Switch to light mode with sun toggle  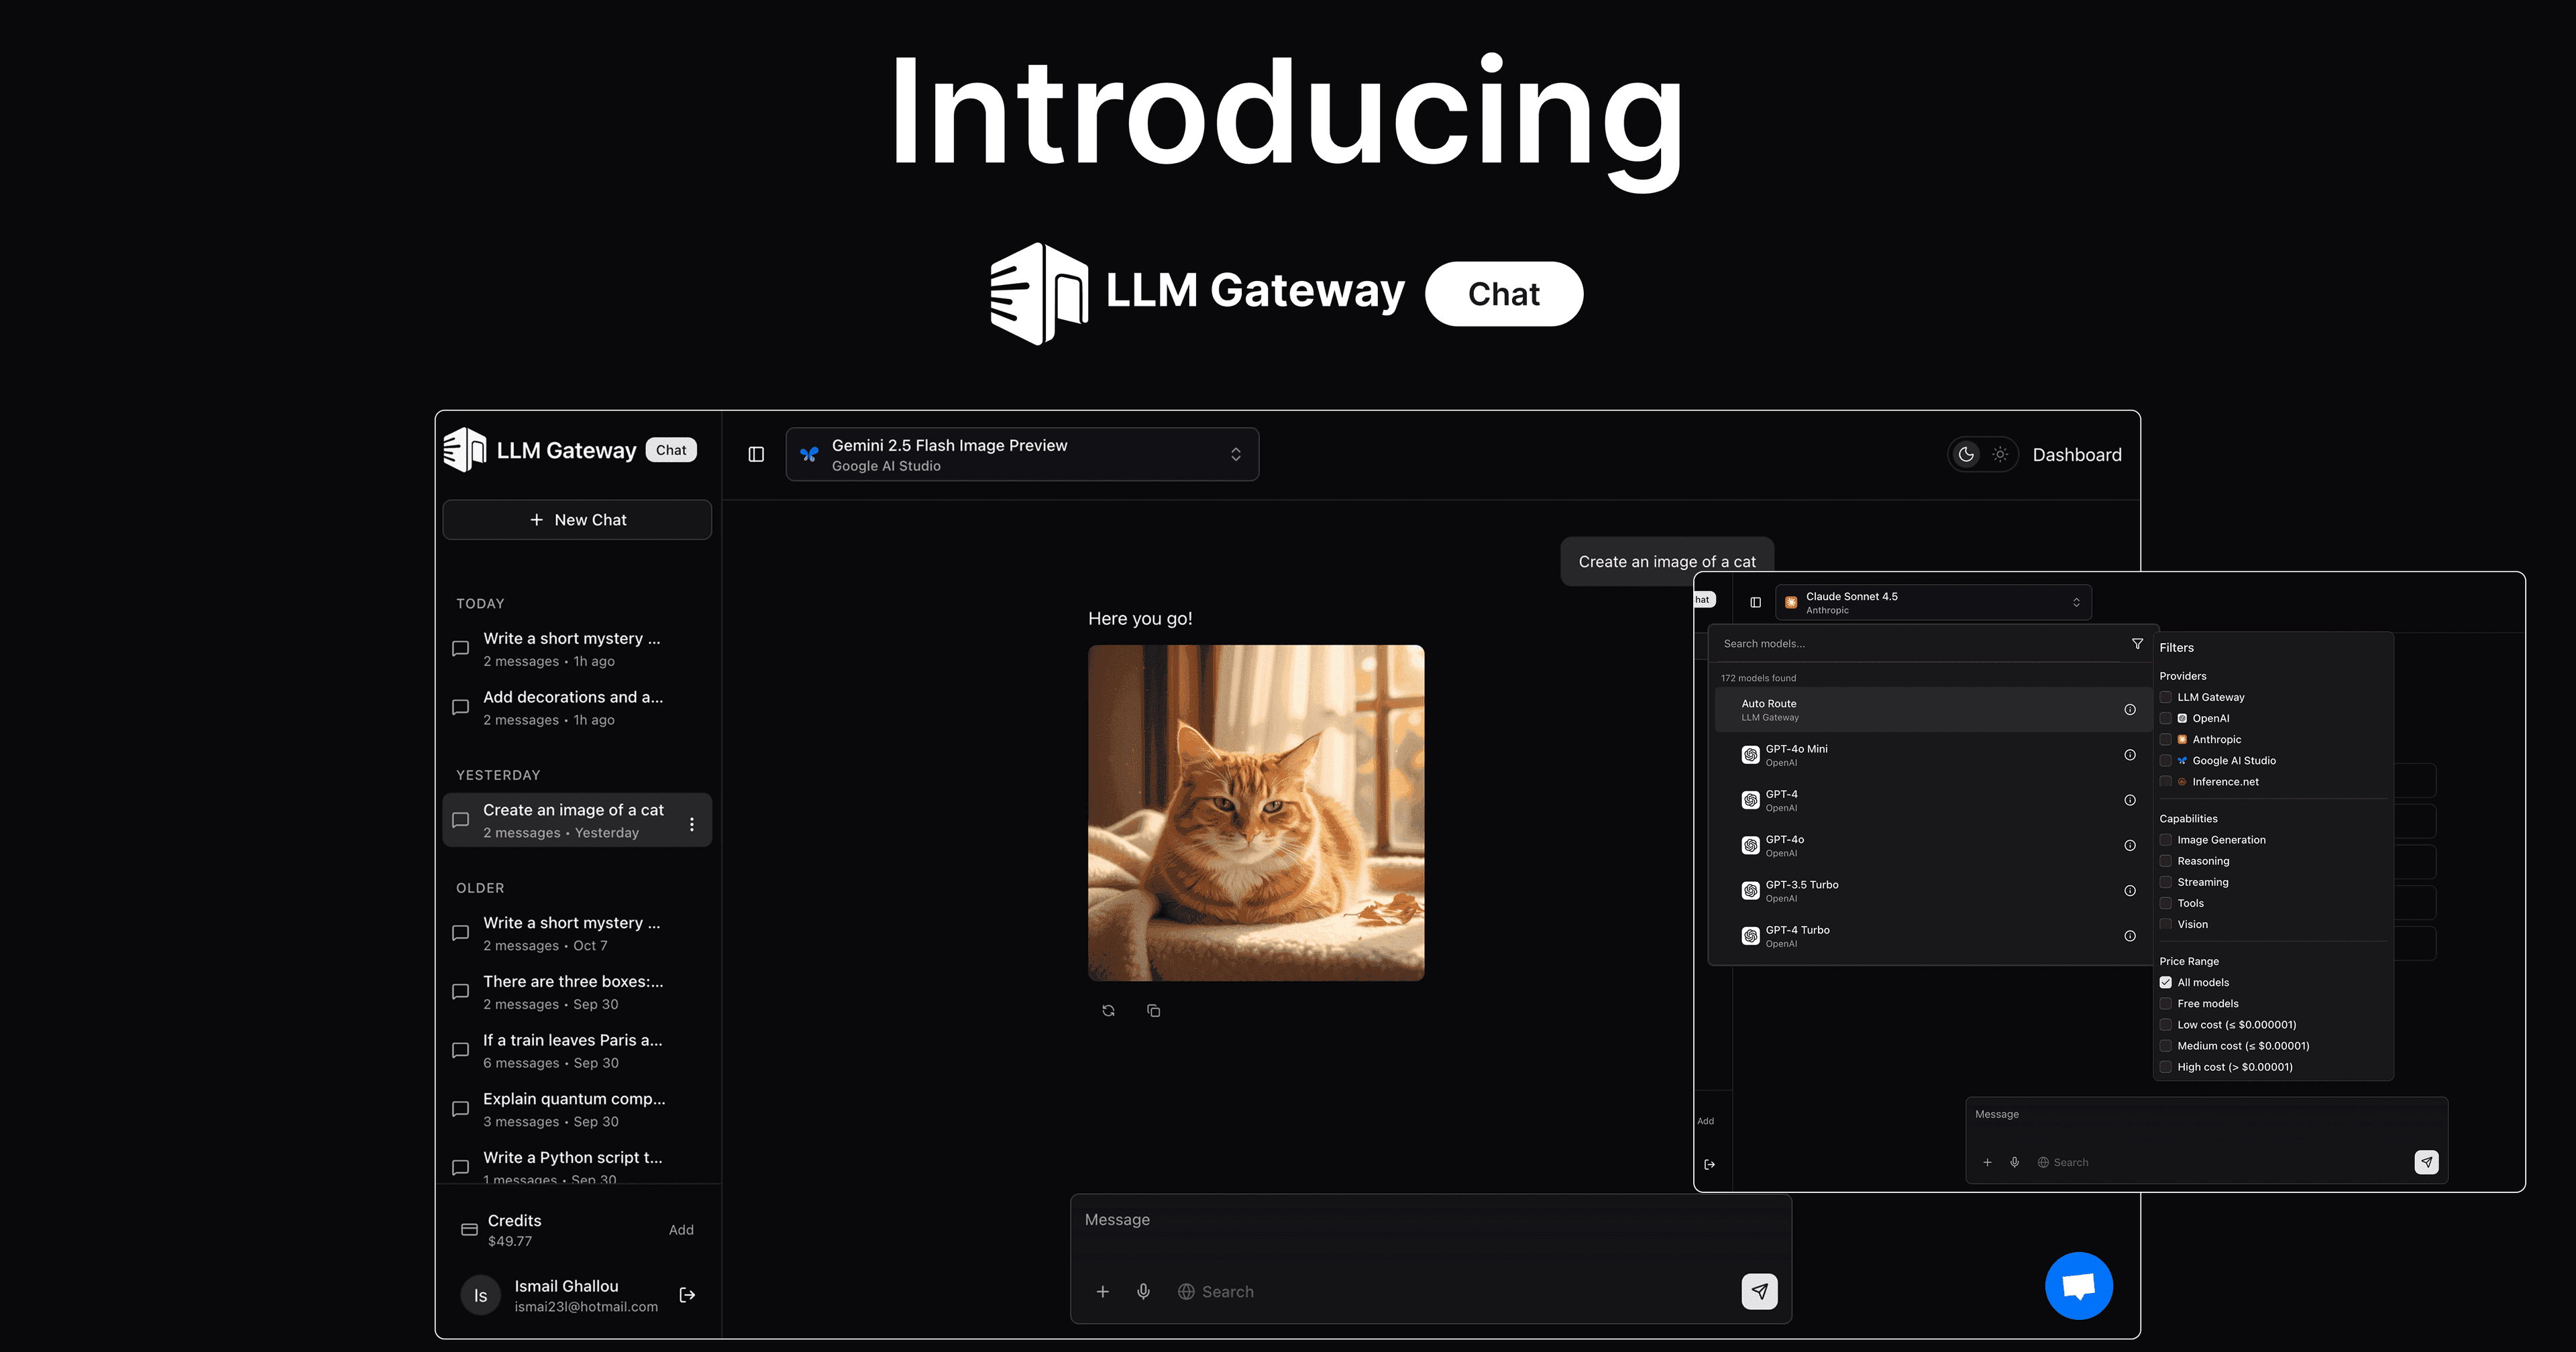tap(2000, 453)
